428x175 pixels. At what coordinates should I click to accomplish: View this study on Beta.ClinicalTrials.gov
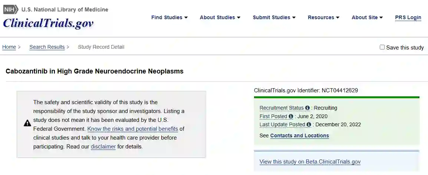[x=310, y=162]
